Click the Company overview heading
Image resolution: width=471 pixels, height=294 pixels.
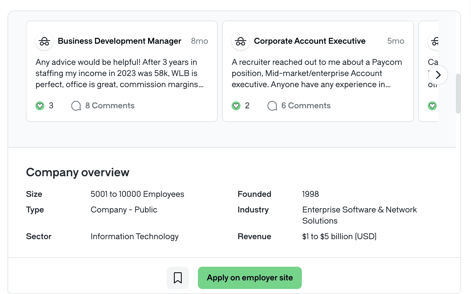pos(78,172)
